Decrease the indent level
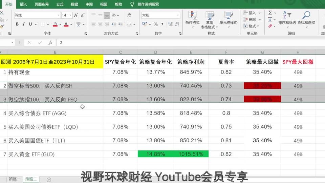 point(114,24)
